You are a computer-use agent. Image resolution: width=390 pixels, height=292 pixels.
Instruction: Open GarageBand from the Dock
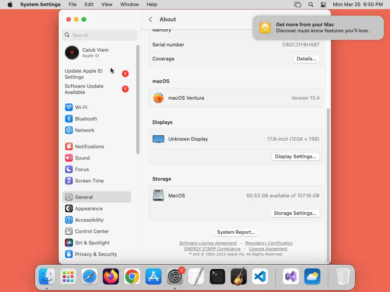coord(239,276)
